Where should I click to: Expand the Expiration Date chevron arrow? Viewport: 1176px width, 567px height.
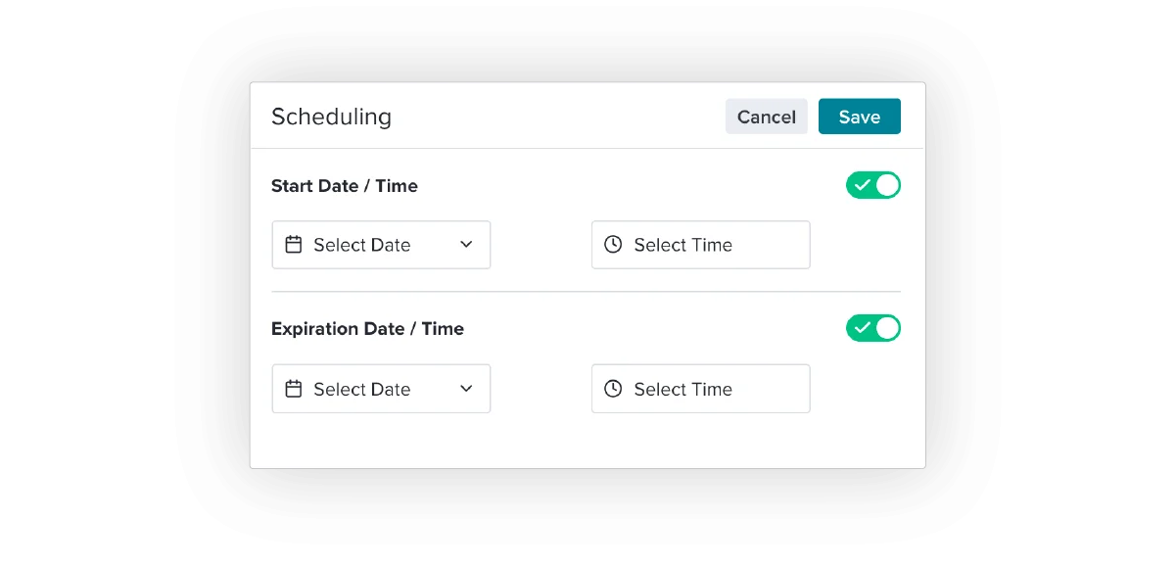tap(466, 389)
